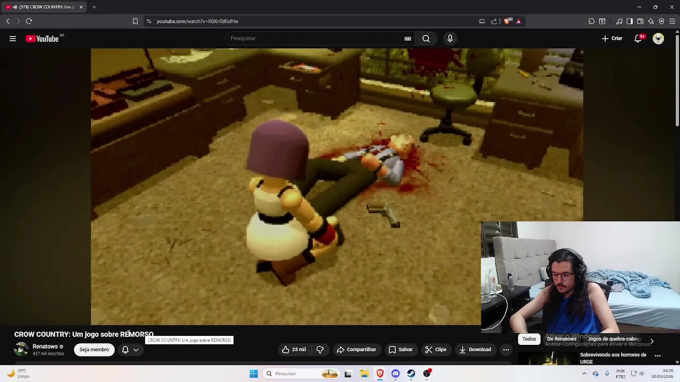Open Brave VPN shield icon

(661, 21)
